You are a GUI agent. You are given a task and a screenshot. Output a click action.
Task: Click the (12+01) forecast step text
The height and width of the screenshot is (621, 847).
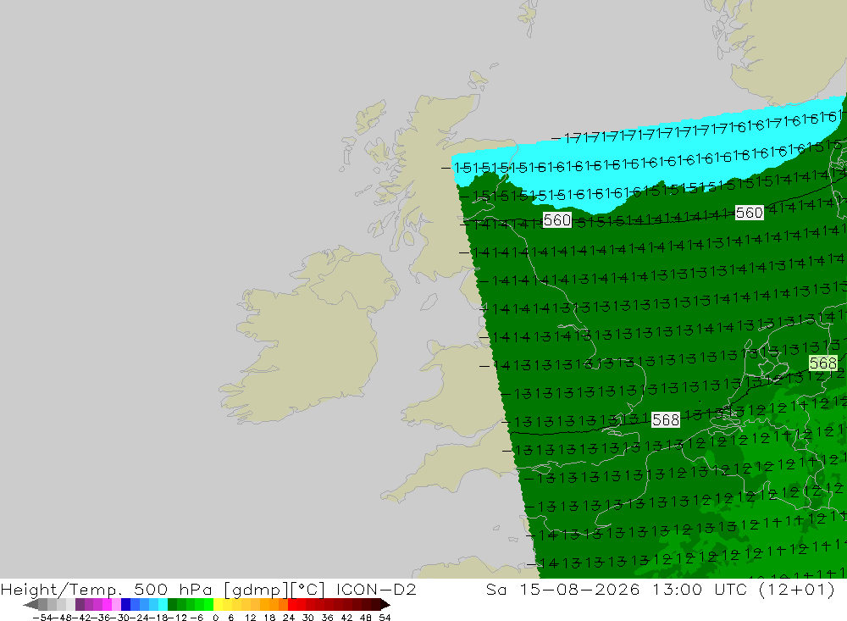797,589
